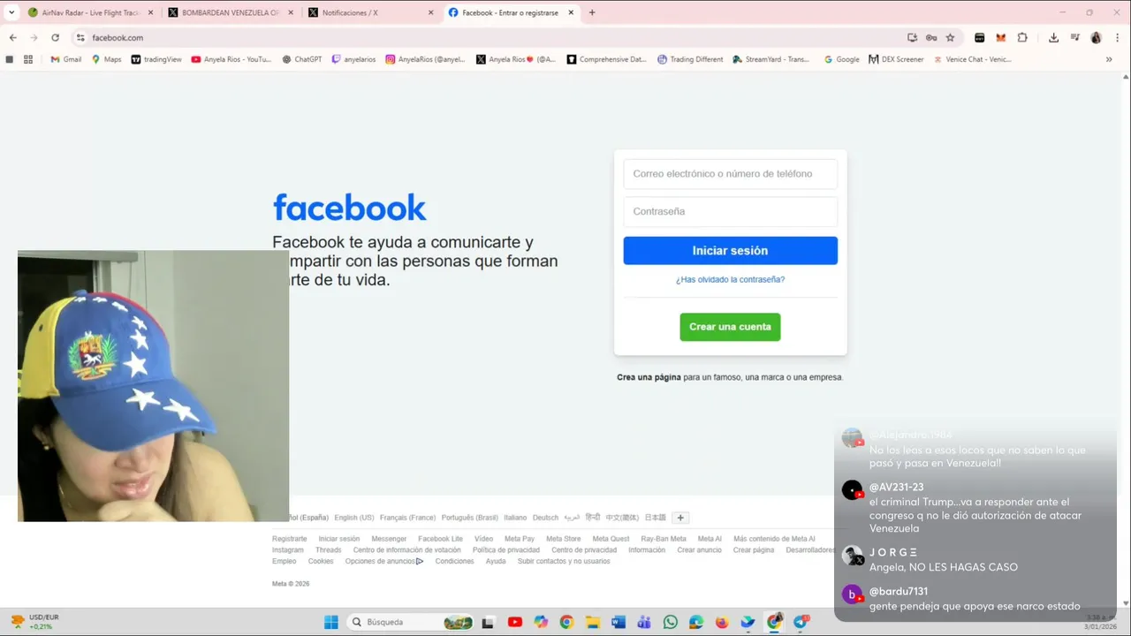Open the Ray-Ban Meta footer link

point(664,539)
